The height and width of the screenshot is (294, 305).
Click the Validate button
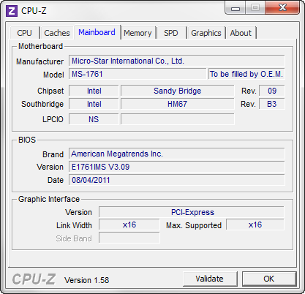tap(210, 279)
